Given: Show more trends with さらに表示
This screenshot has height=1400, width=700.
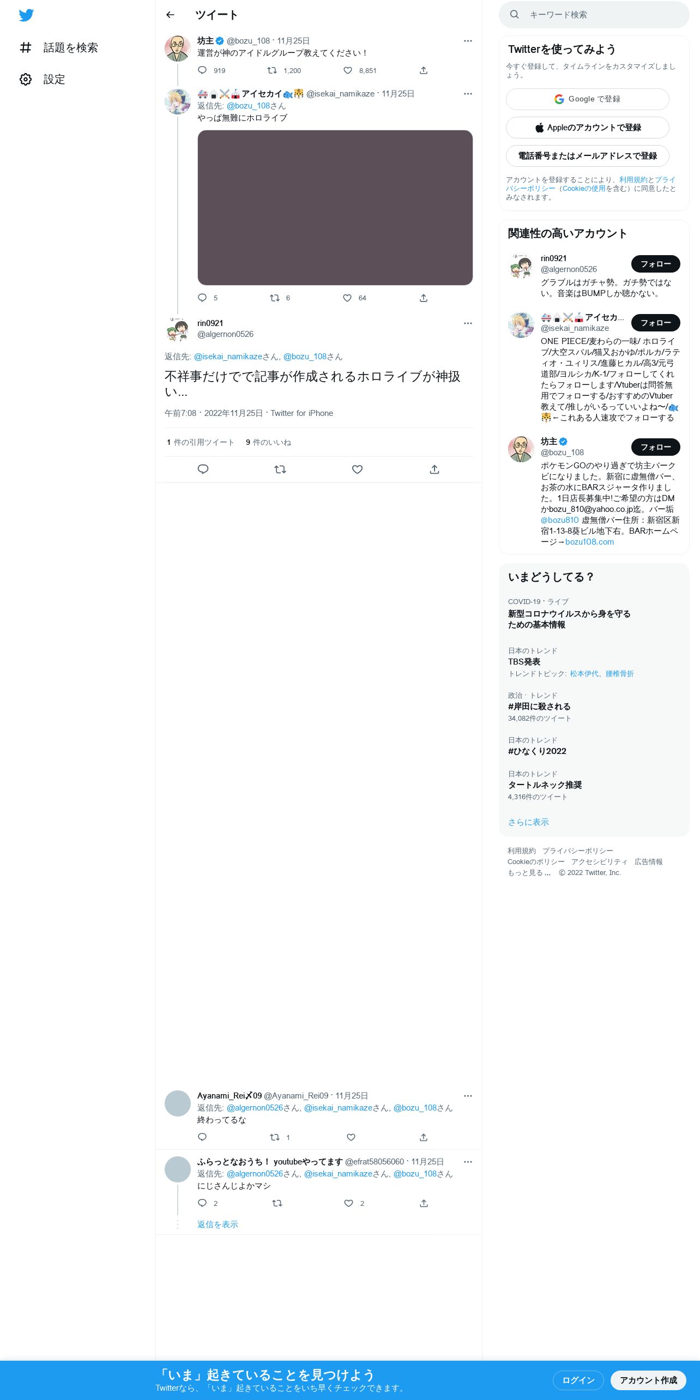Looking at the screenshot, I should [x=528, y=822].
